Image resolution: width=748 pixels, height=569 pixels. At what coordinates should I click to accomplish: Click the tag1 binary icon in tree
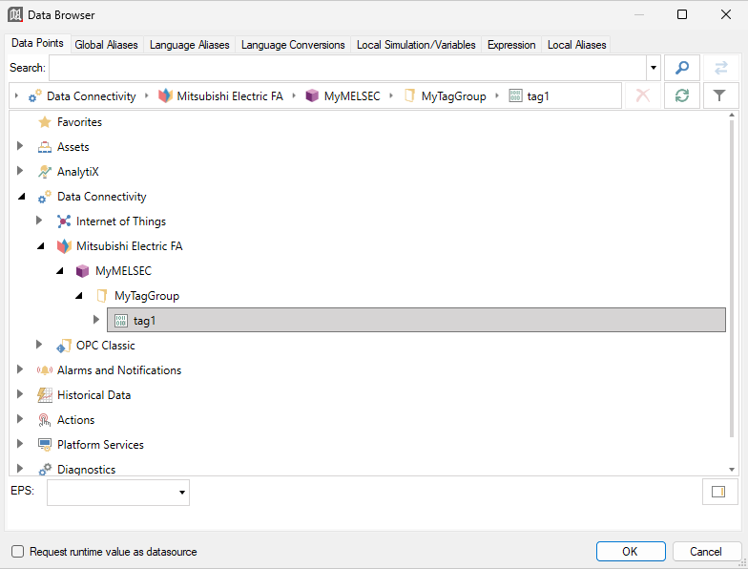click(121, 321)
